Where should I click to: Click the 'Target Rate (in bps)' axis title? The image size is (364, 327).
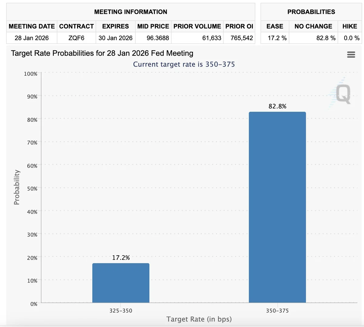199,319
